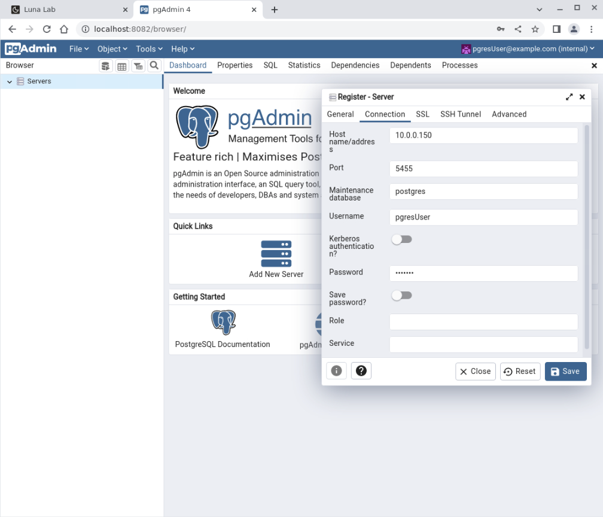The height and width of the screenshot is (517, 603).
Task: Open the SQL tab
Action: (x=270, y=65)
